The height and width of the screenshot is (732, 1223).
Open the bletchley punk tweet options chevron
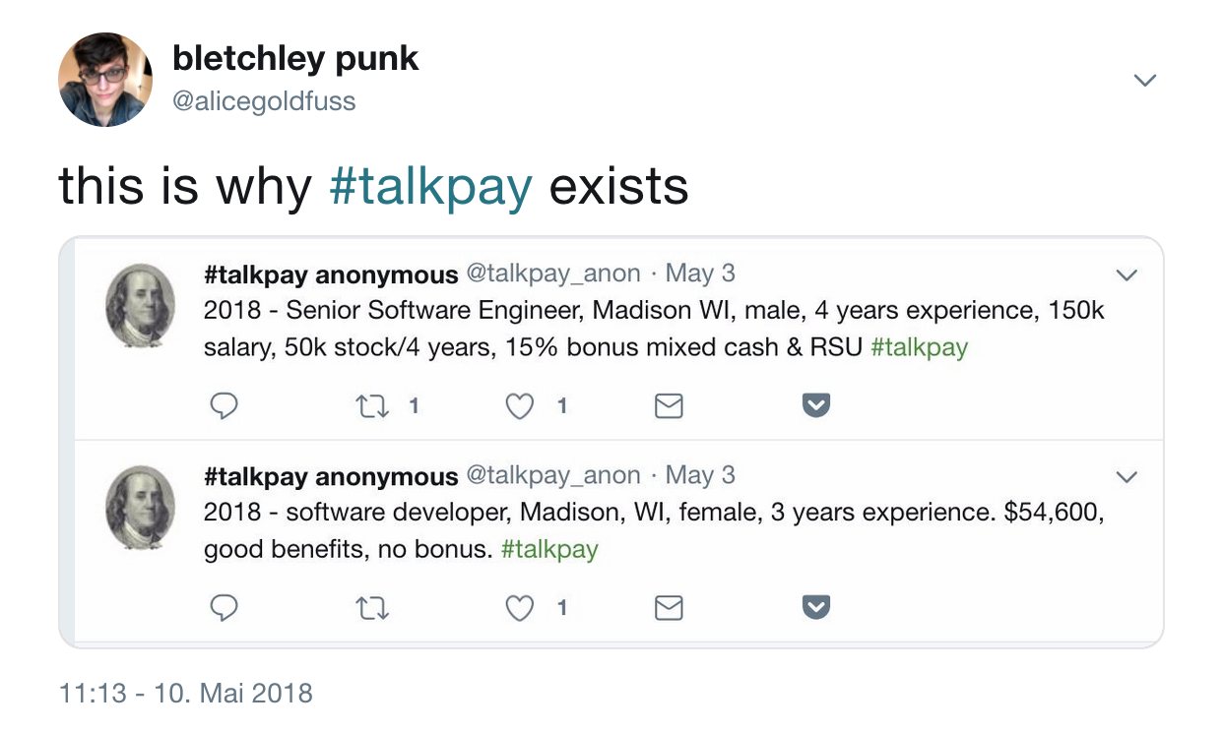(1144, 80)
